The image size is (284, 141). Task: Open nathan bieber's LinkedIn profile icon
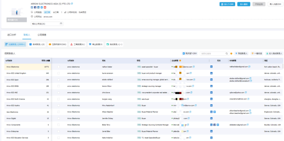(x=211, y=67)
